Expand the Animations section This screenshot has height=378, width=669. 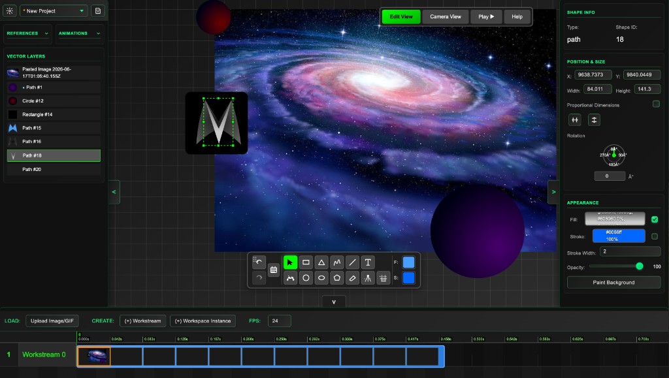pyautogui.click(x=79, y=33)
